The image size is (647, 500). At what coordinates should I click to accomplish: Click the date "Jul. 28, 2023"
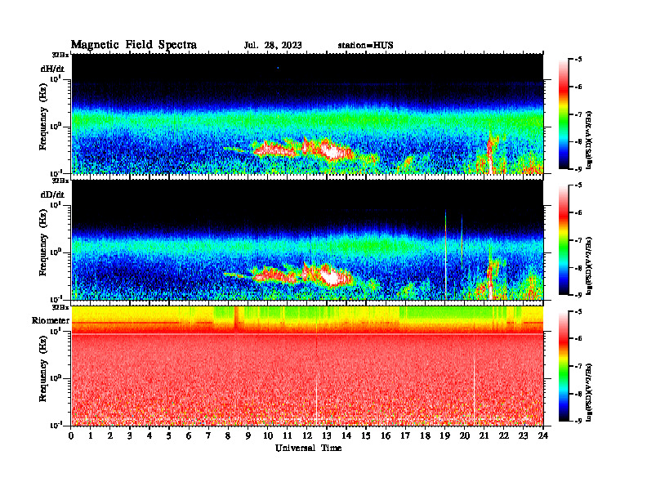point(273,46)
